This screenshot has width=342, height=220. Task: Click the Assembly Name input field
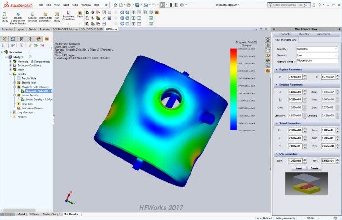pos(317,62)
